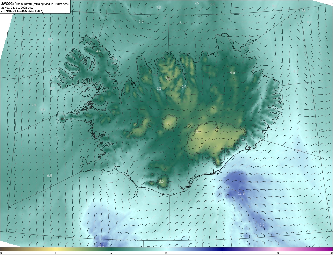333x255 pixels.
Task: Click the initial time line 'IT: Fös. 21. 11. 2025 09Z'
Action: coord(16,7)
